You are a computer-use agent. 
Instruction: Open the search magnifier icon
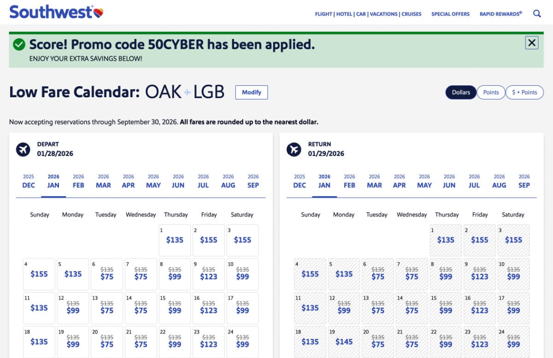point(537,13)
